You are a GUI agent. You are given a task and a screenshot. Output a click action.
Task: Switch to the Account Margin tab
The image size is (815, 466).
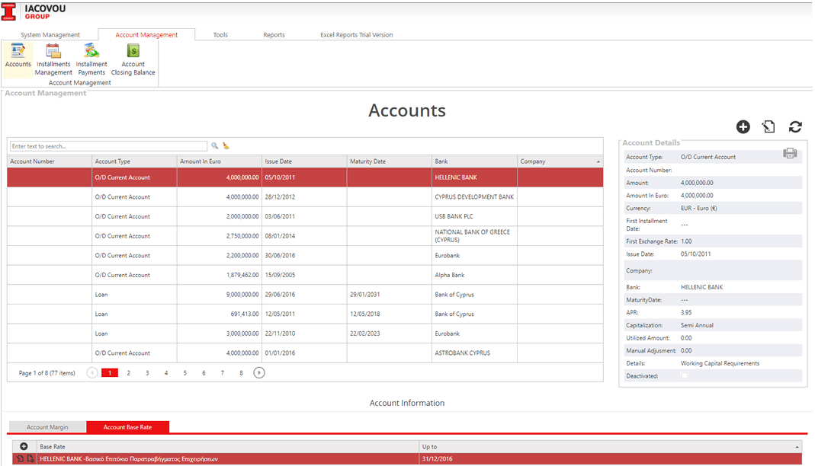(x=47, y=427)
